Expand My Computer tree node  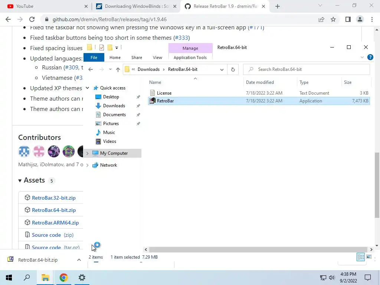pos(87,153)
